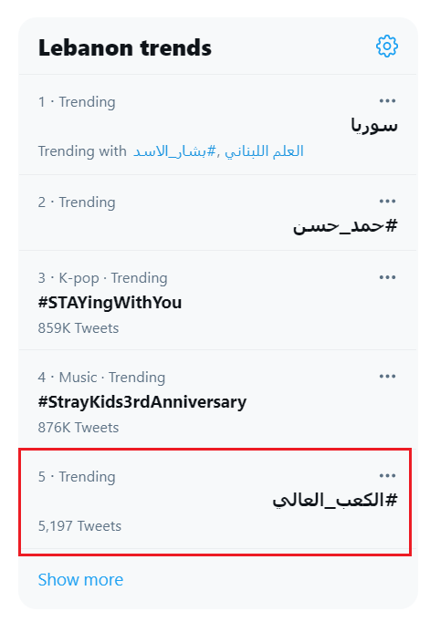
Task: Open the سوريا trending topic
Action: [374, 125]
